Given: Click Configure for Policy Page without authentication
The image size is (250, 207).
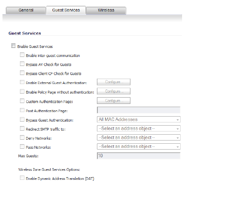Looking at the screenshot, I should pyautogui.click(x=114, y=91).
